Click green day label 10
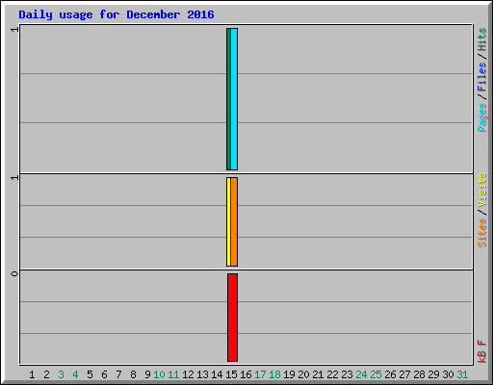This screenshot has width=493, height=385. (x=159, y=374)
